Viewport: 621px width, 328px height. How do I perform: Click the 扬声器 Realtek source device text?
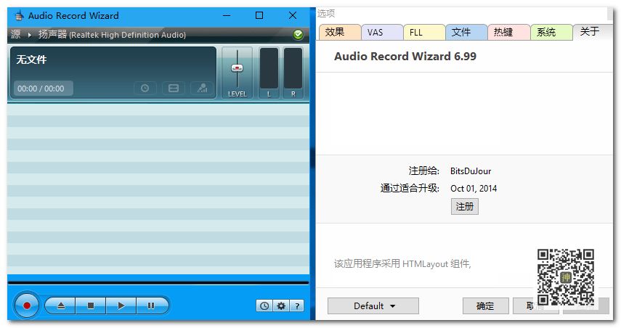coord(112,35)
